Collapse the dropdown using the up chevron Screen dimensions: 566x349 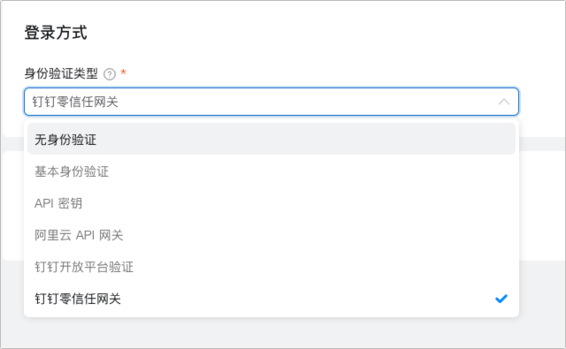(x=504, y=102)
